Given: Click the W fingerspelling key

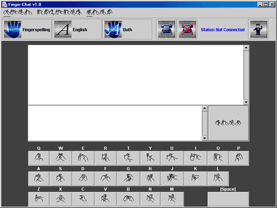Looking at the screenshot, I should tap(60, 158).
